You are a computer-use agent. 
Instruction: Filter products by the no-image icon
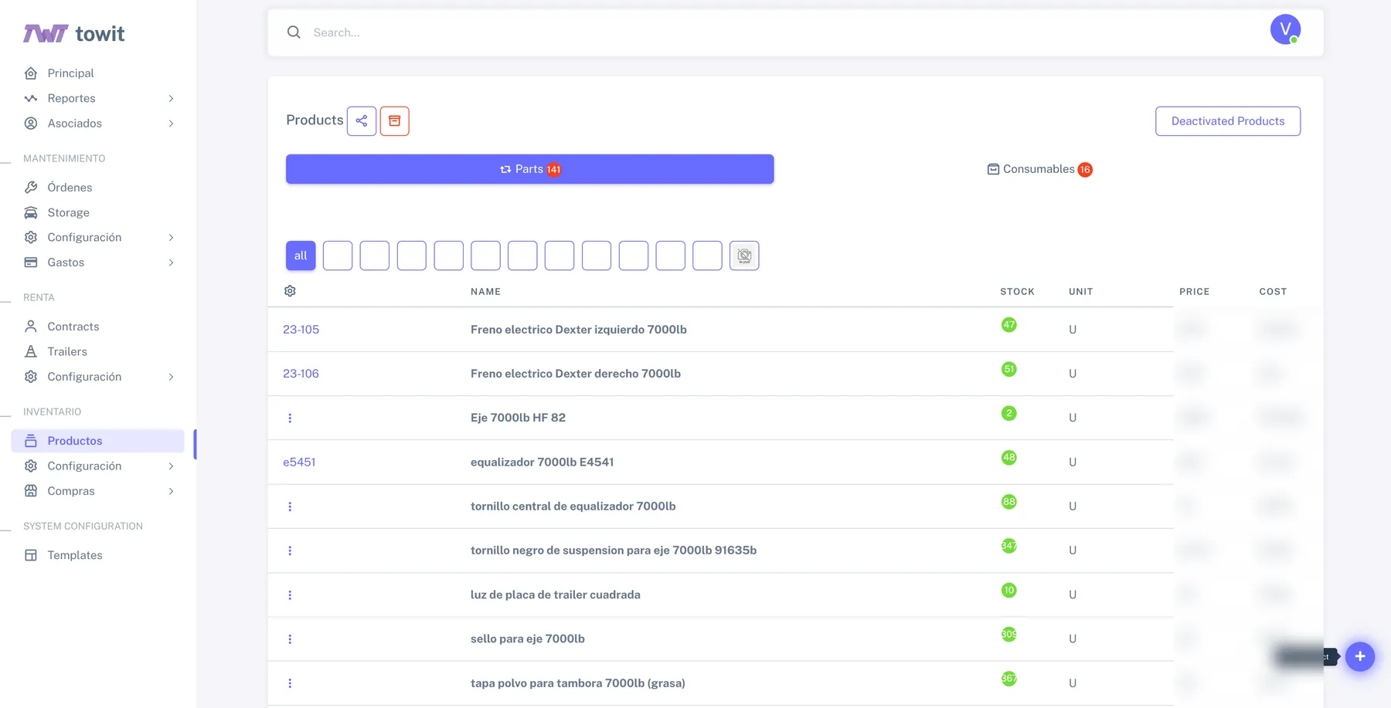[744, 256]
